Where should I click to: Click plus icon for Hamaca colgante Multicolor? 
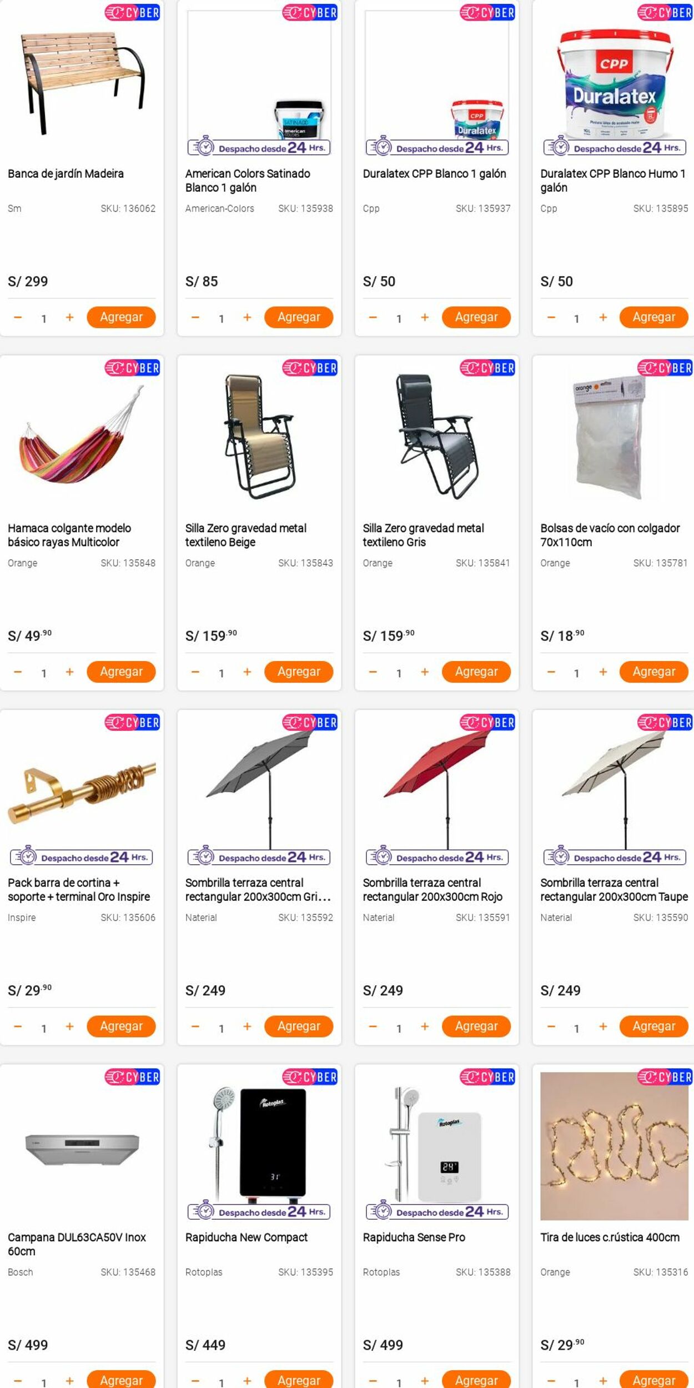[x=69, y=672]
